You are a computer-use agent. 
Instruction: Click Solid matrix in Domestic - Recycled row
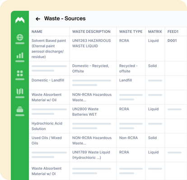152,66
